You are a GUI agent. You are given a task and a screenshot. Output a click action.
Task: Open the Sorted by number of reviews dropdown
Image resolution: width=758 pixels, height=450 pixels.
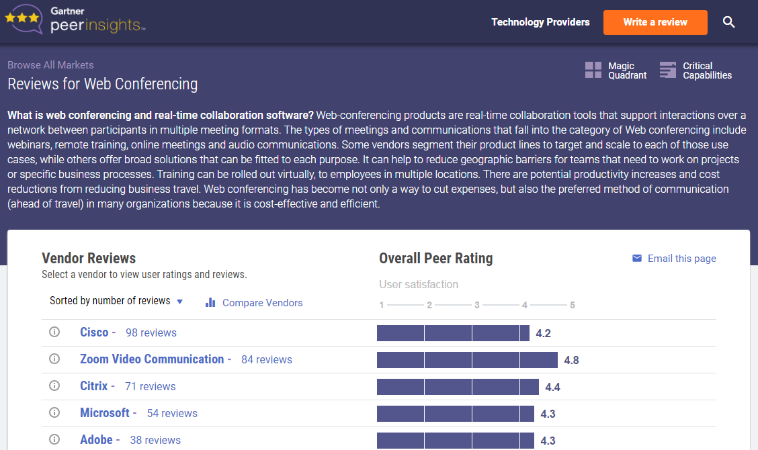pyautogui.click(x=116, y=302)
